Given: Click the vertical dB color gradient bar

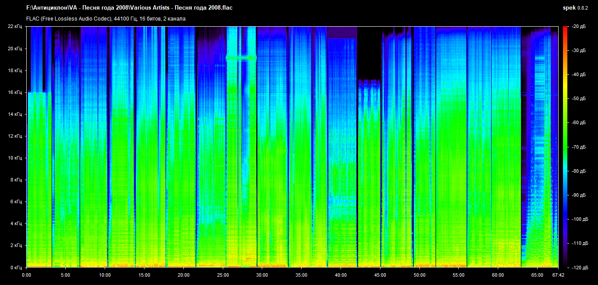Looking at the screenshot, I should [565, 147].
